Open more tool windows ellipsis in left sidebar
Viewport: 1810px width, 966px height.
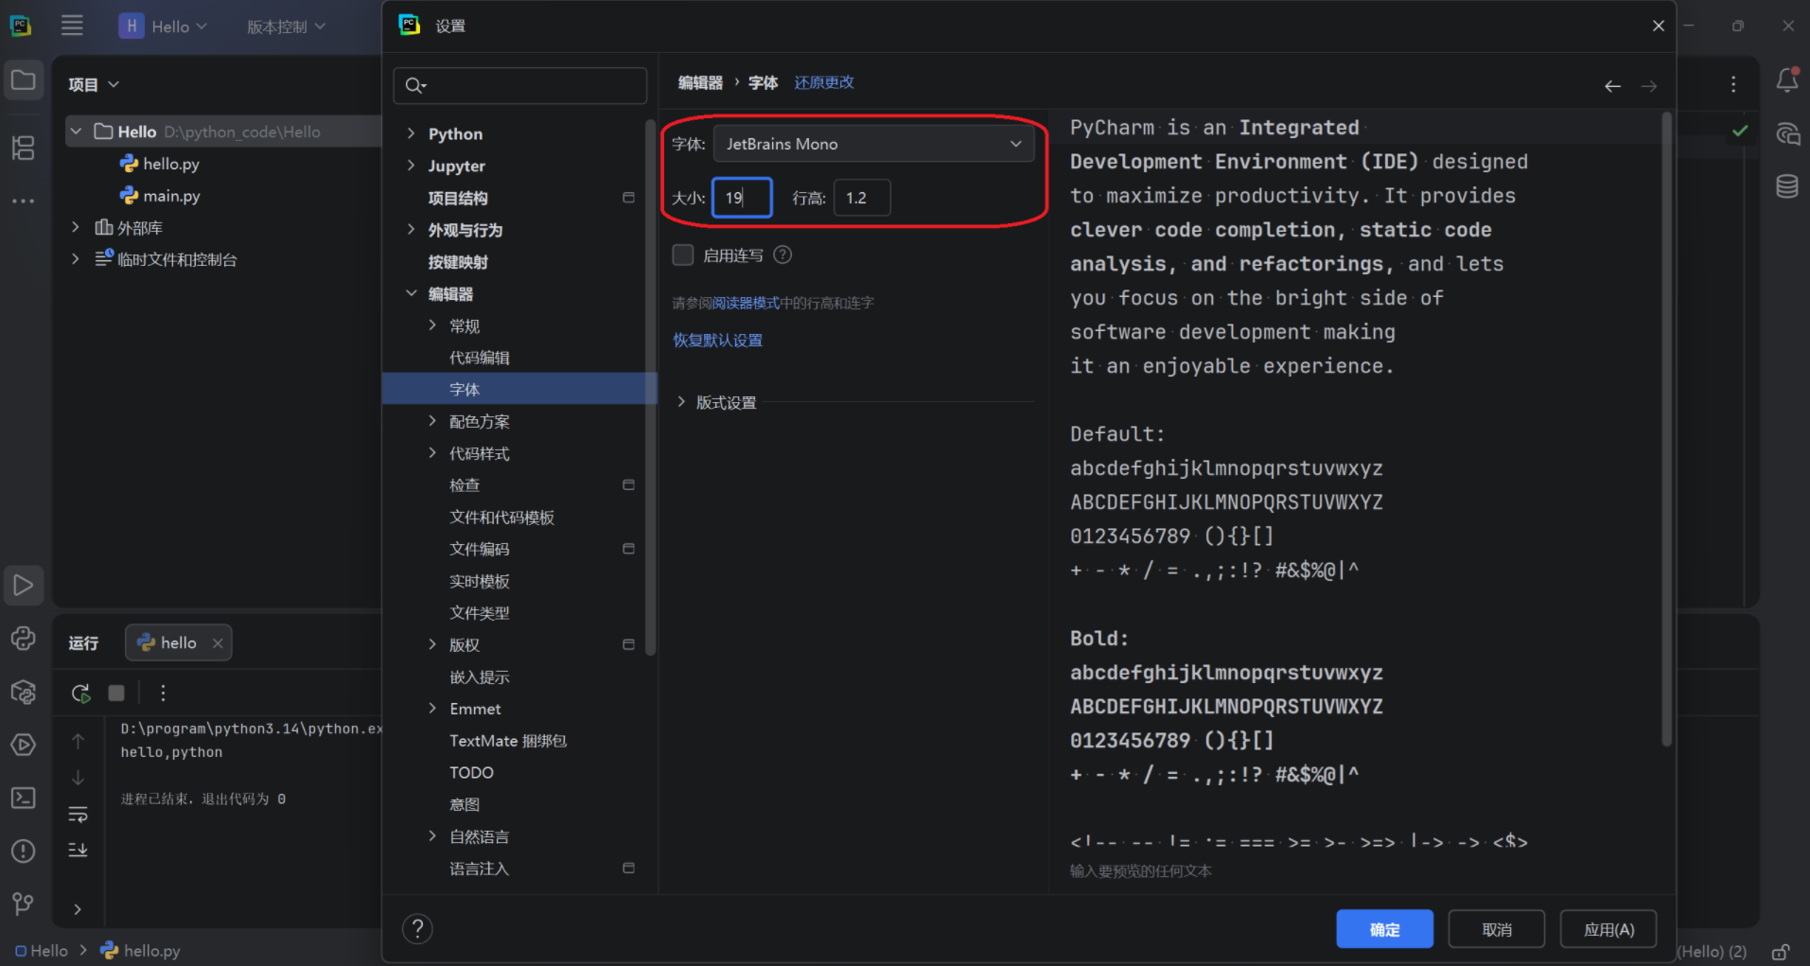pos(23,201)
